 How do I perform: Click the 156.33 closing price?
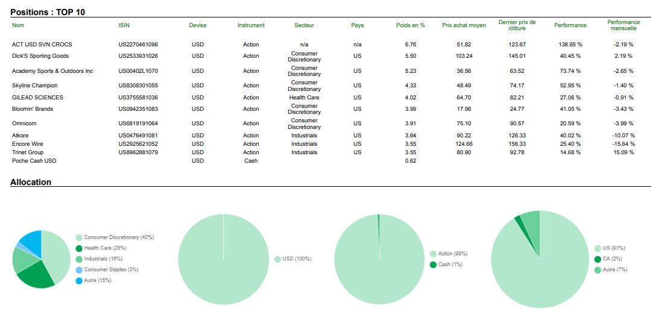pos(517,144)
